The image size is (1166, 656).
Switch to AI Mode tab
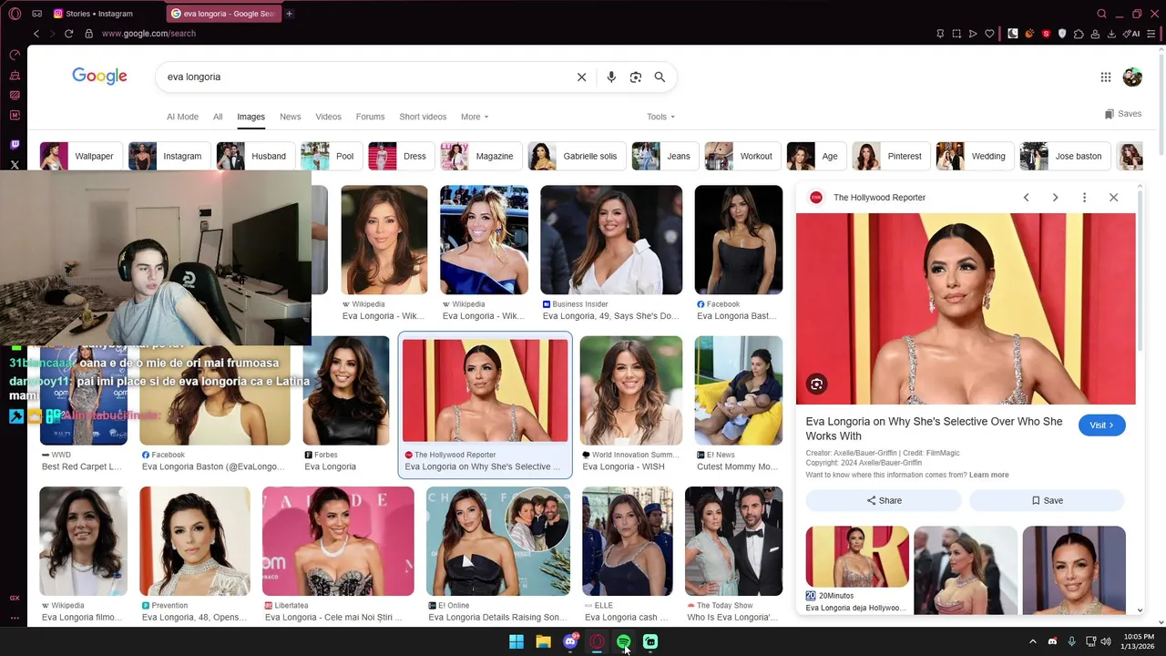tap(182, 117)
